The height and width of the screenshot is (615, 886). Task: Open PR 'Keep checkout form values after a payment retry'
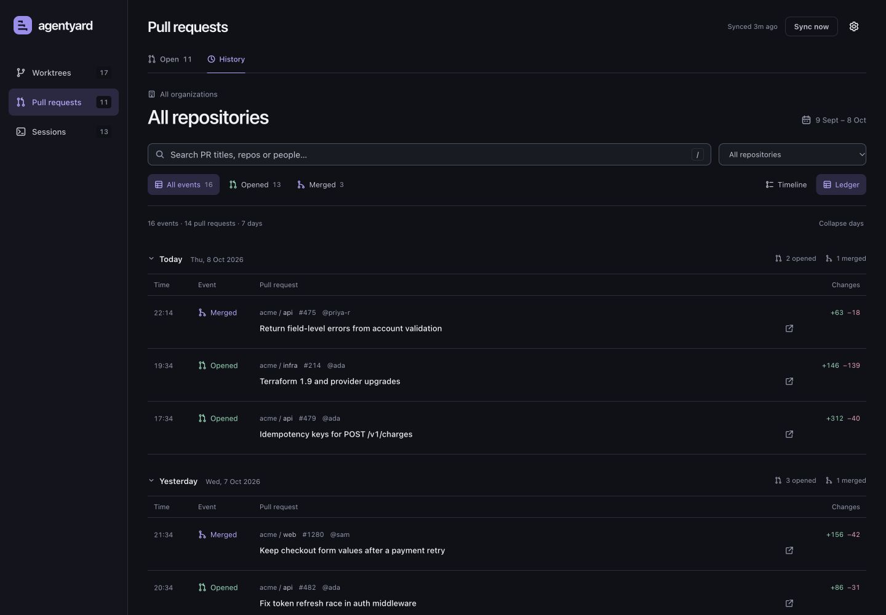352,550
